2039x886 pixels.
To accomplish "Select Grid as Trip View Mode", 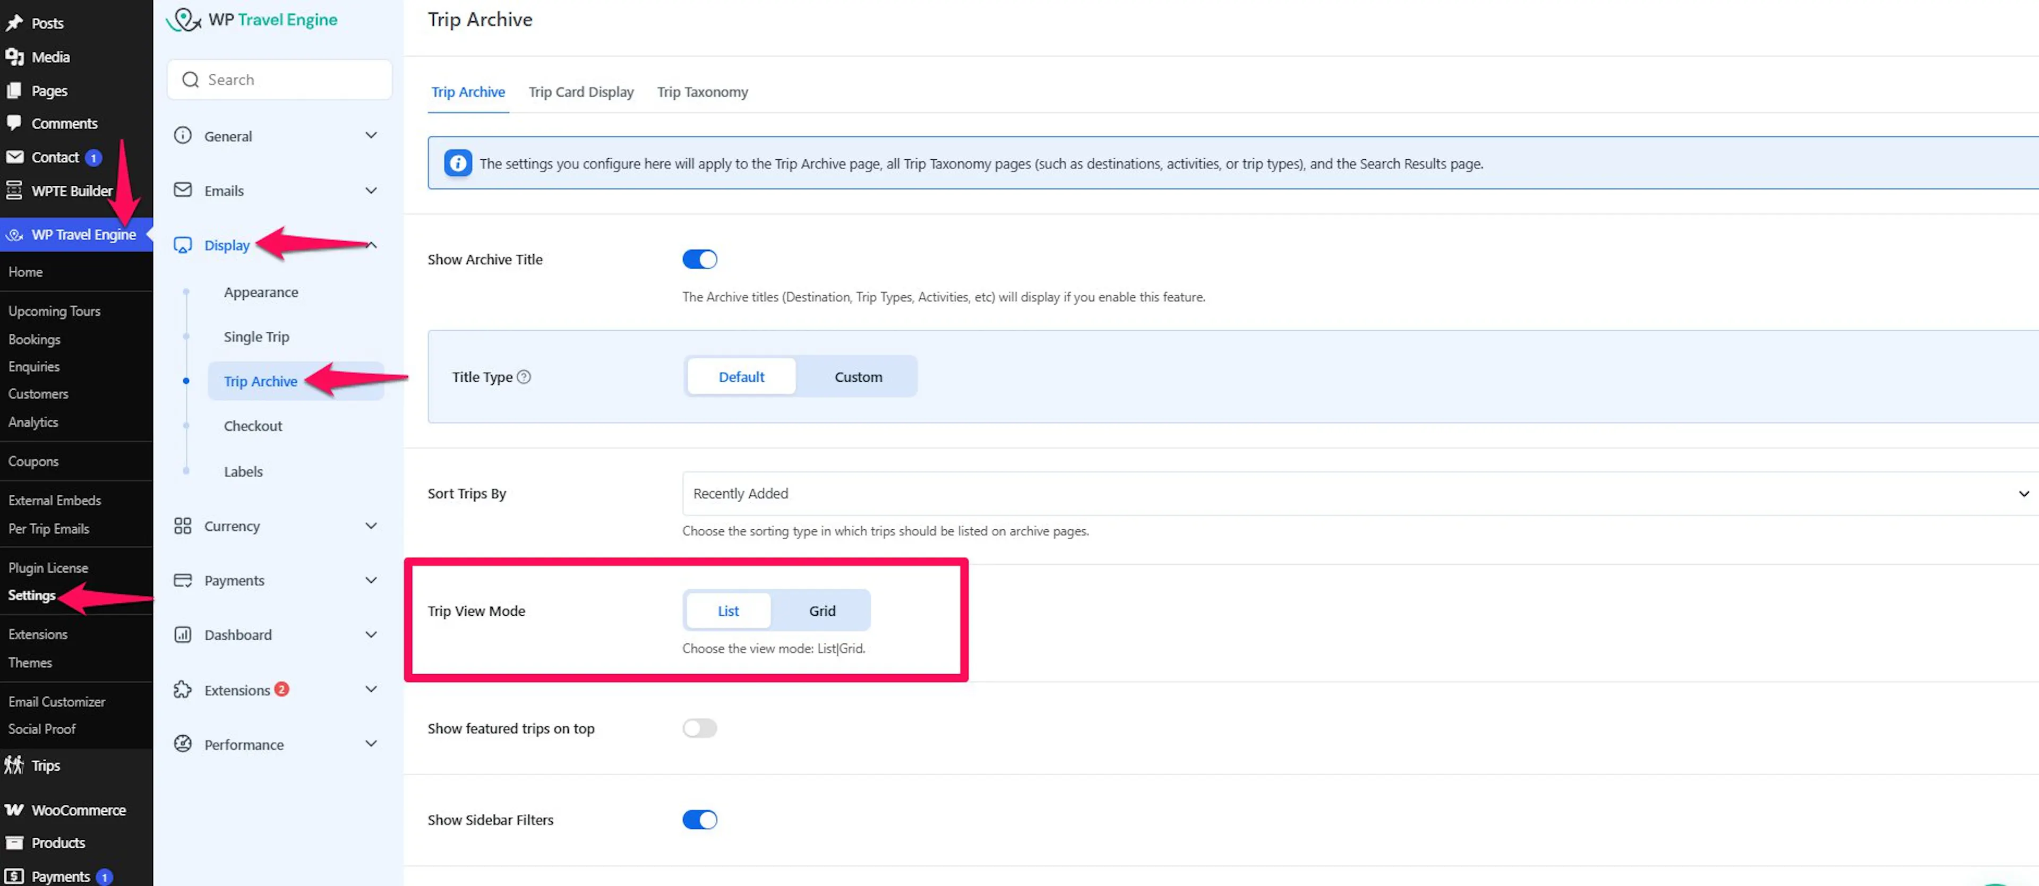I will (821, 610).
